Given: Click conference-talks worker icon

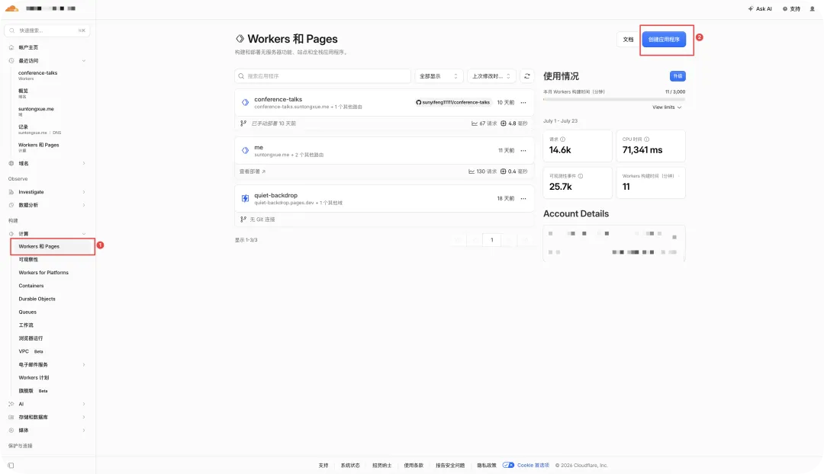Looking at the screenshot, I should (x=245, y=102).
